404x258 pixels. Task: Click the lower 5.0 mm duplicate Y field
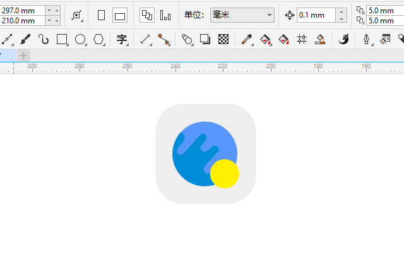pyautogui.click(x=385, y=21)
